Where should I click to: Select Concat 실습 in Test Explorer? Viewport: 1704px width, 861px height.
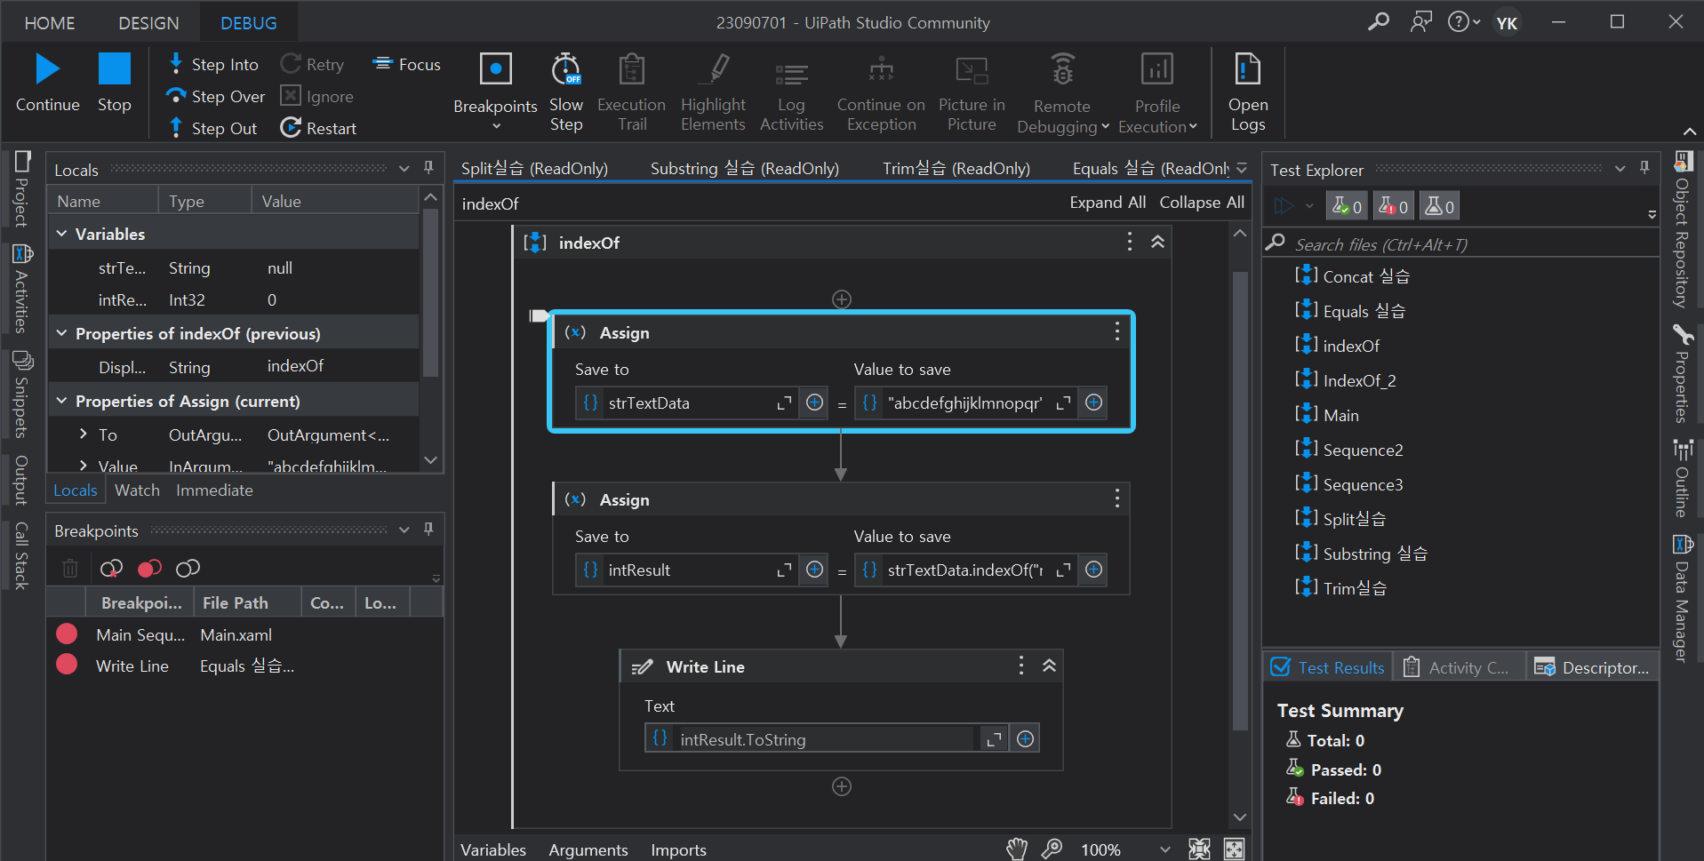pos(1365,276)
